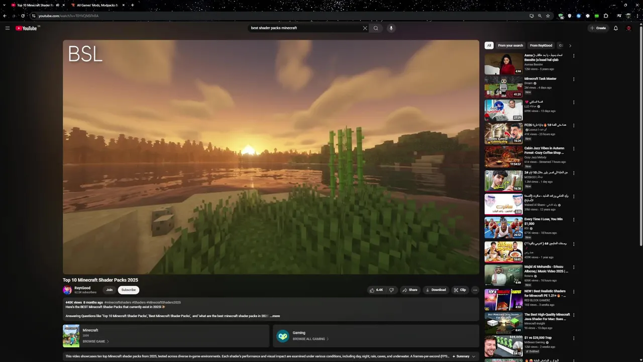Screen dimensions: 643x362
Task: Click the browser back arrow
Action: (x=5, y=16)
